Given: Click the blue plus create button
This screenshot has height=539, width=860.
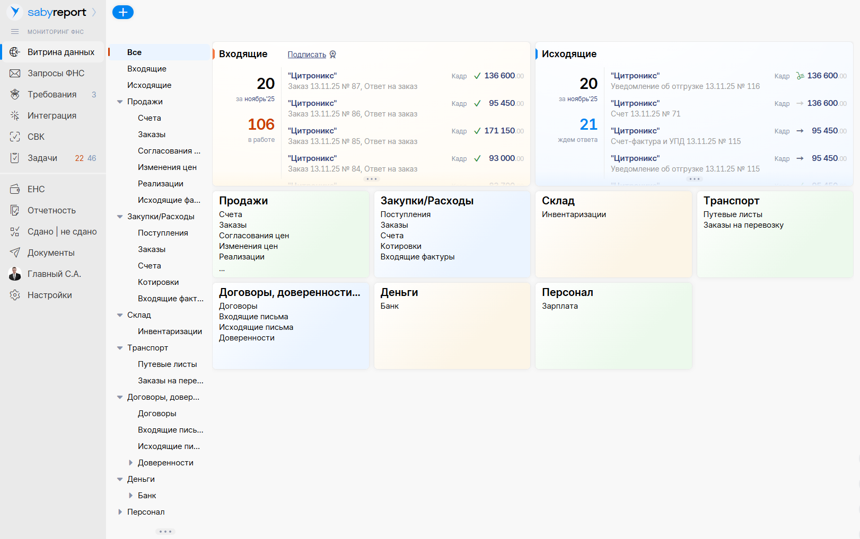Looking at the screenshot, I should click(x=123, y=12).
